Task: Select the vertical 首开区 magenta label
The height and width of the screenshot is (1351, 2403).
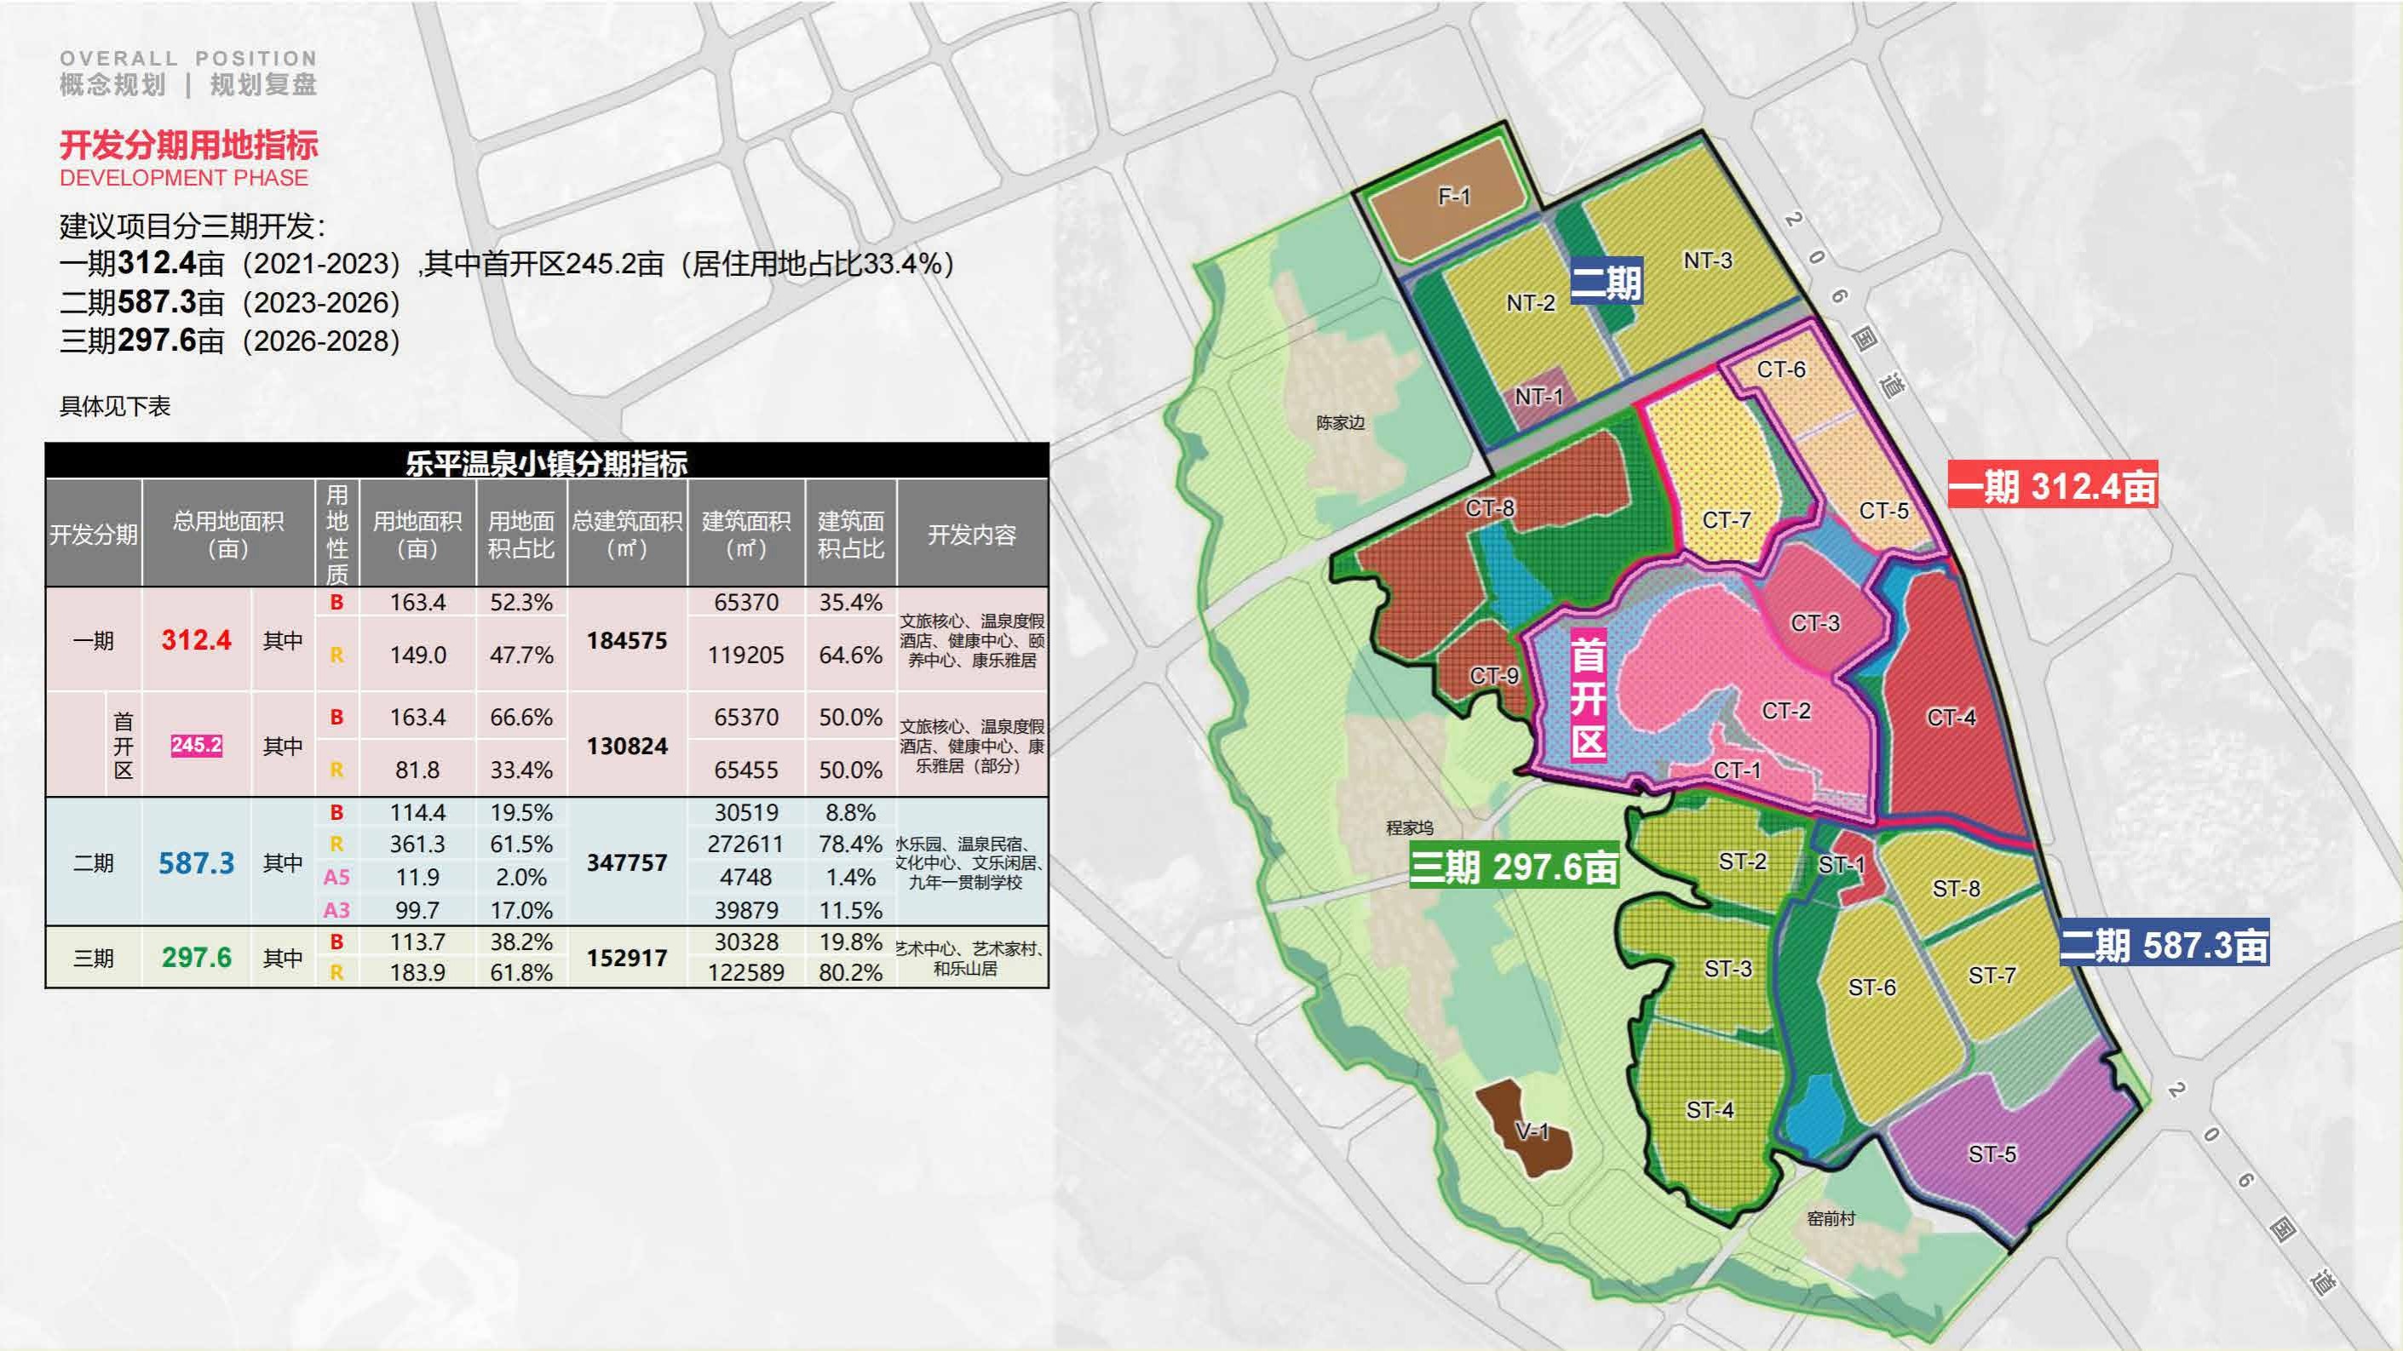Action: 1588,697
